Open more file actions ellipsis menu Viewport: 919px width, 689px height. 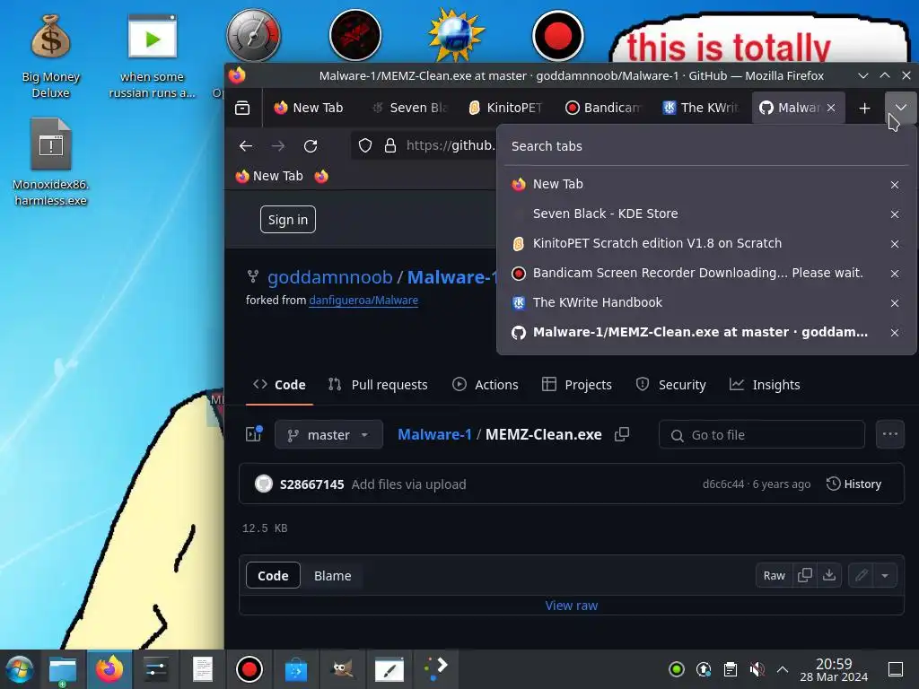coord(890,434)
